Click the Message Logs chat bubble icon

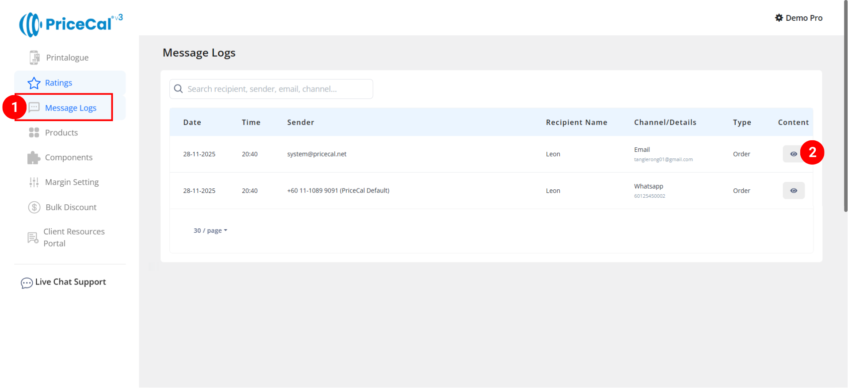34,108
